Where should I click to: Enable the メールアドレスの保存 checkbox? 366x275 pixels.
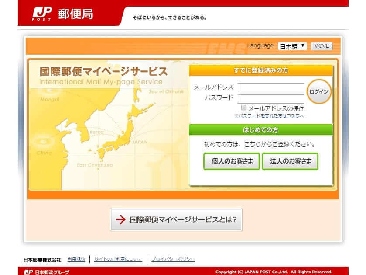tap(244, 107)
